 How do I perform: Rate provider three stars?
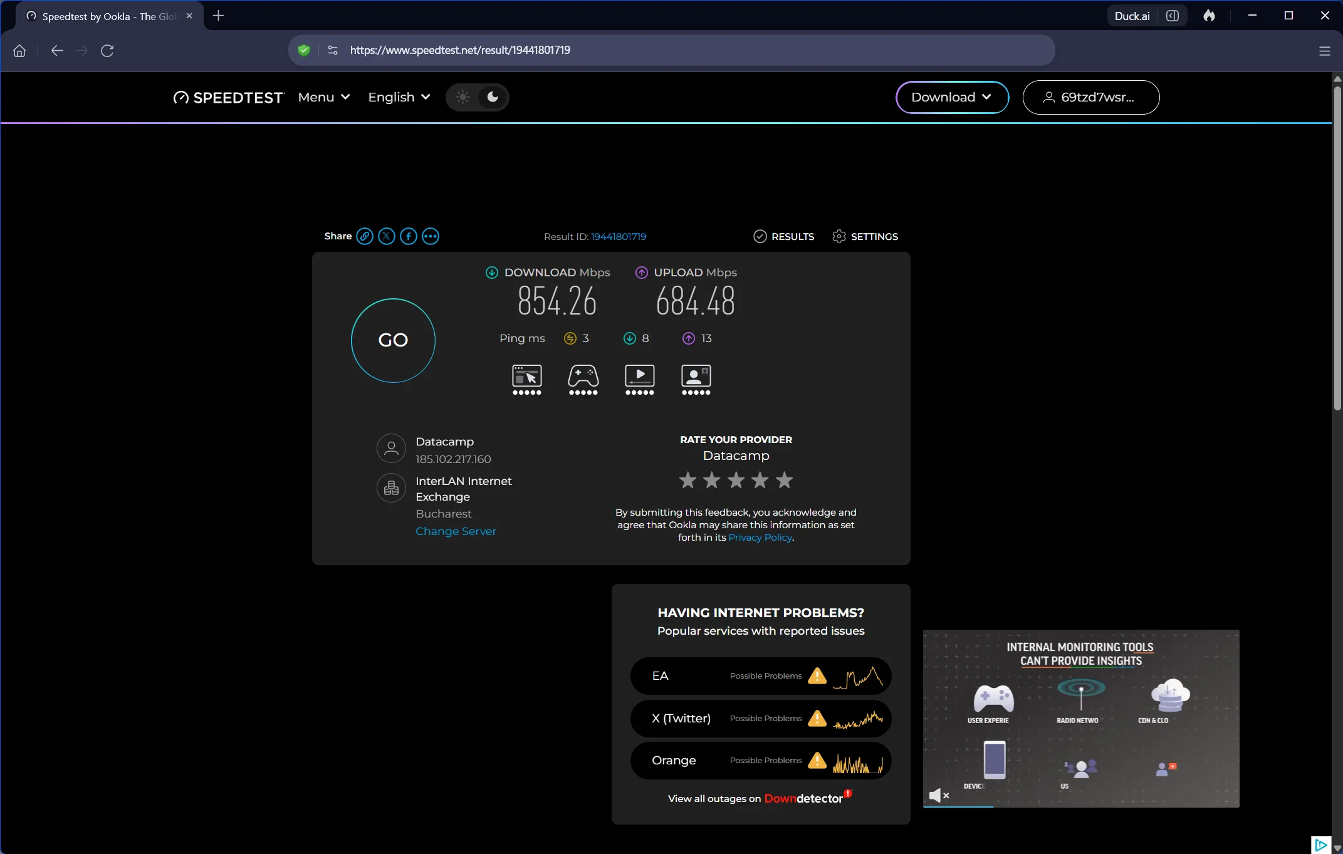coord(736,480)
